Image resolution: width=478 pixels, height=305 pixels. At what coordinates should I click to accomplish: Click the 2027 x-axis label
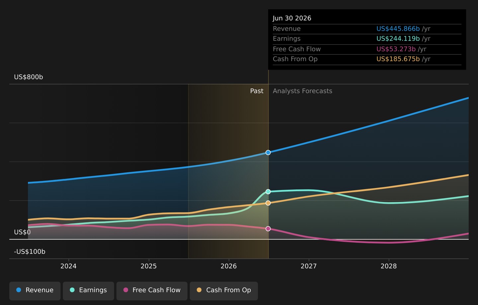309,266
